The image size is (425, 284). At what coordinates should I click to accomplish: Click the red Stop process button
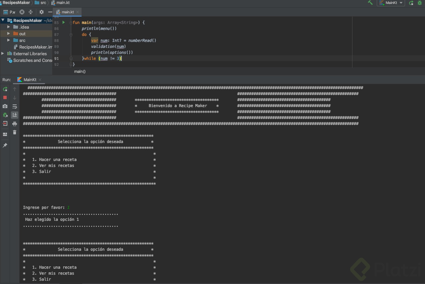click(x=5, y=97)
